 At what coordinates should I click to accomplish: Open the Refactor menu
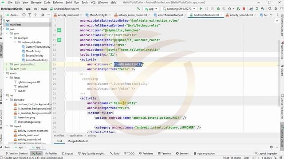point(58,3)
